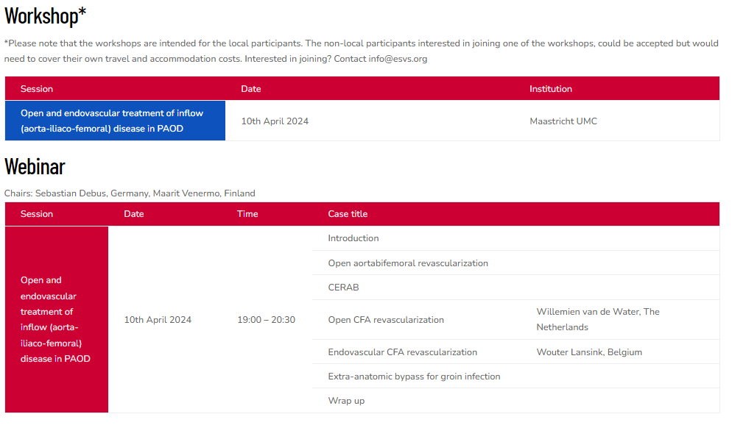
Task: Select Open aortabifemoral revascularization row
Action: click(408, 263)
